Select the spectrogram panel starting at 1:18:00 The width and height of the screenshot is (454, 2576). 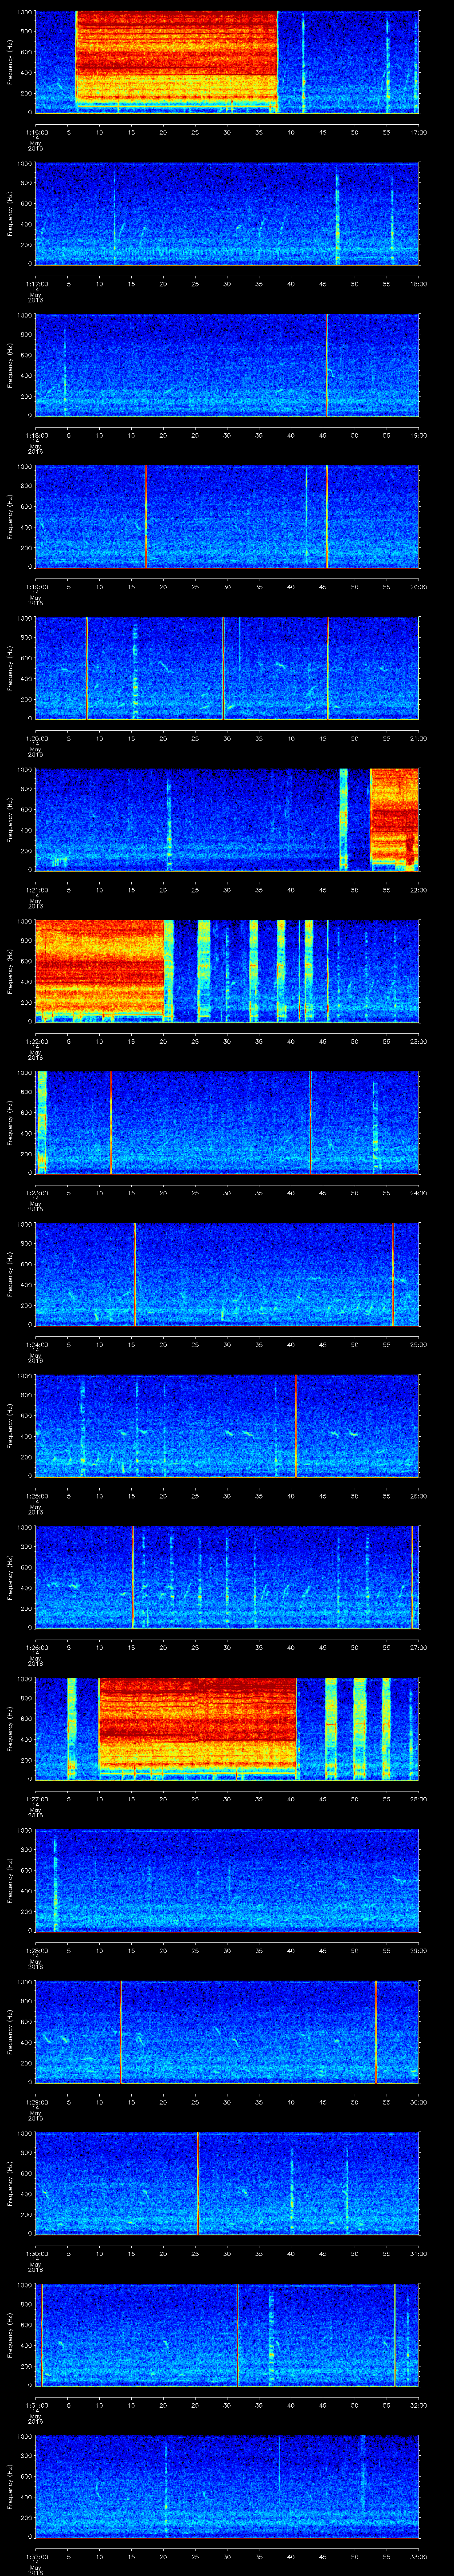[227, 365]
